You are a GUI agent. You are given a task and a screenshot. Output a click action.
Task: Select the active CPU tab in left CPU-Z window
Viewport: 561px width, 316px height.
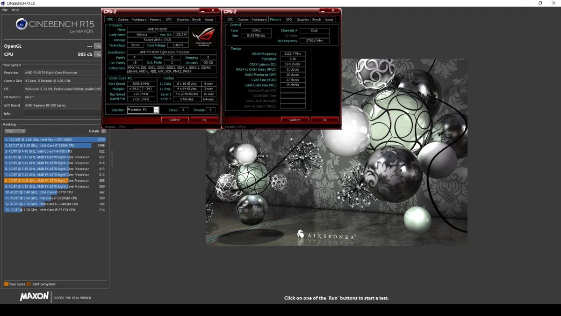point(110,20)
